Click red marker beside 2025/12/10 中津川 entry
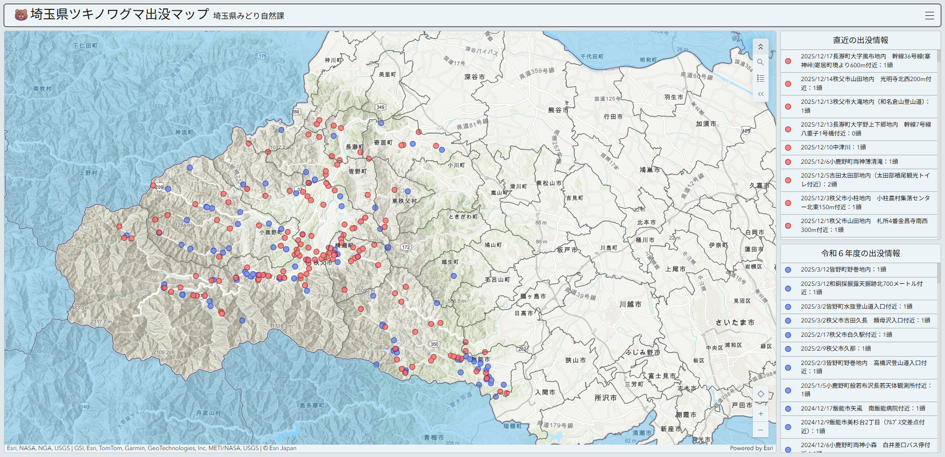The image size is (945, 457). pyautogui.click(x=788, y=147)
